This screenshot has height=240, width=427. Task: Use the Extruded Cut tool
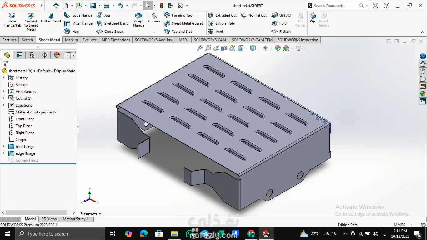[222, 15]
